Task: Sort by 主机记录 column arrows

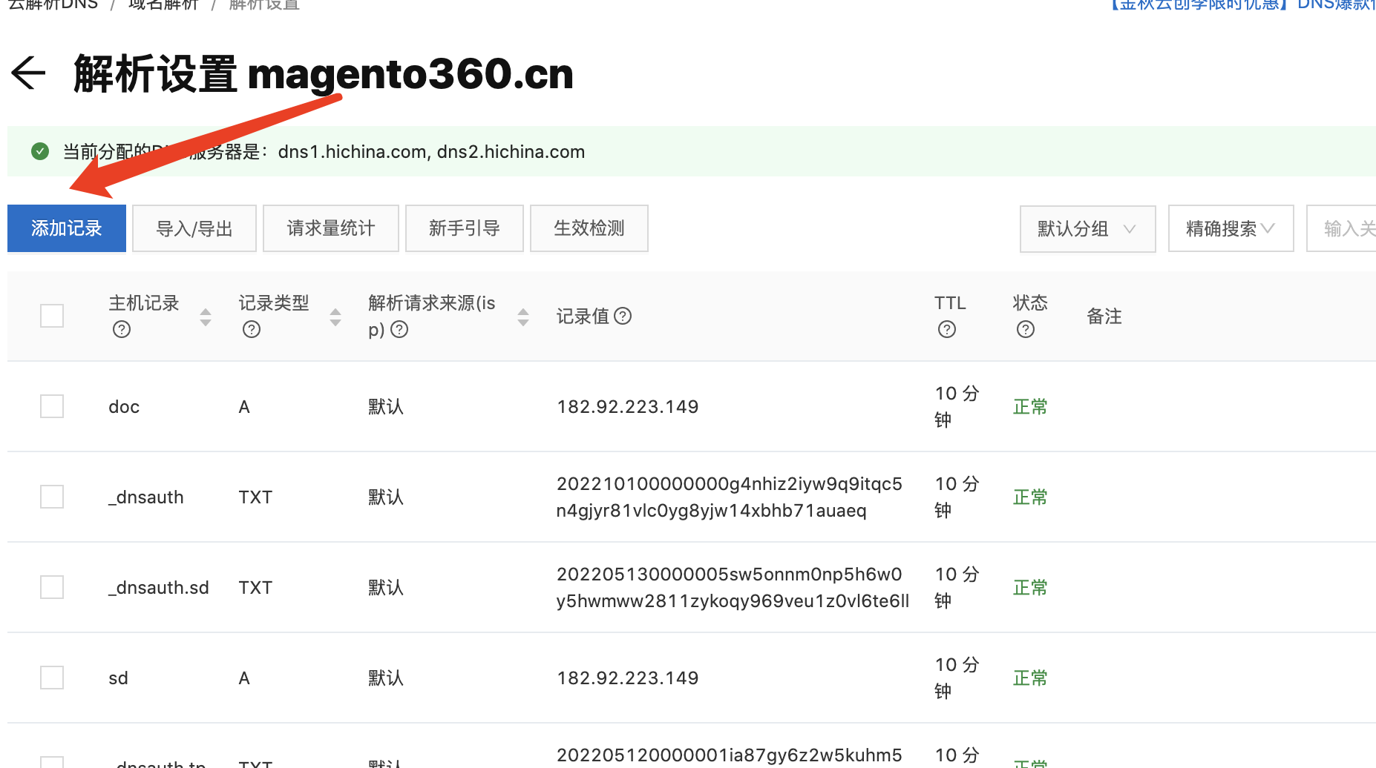Action: click(206, 317)
